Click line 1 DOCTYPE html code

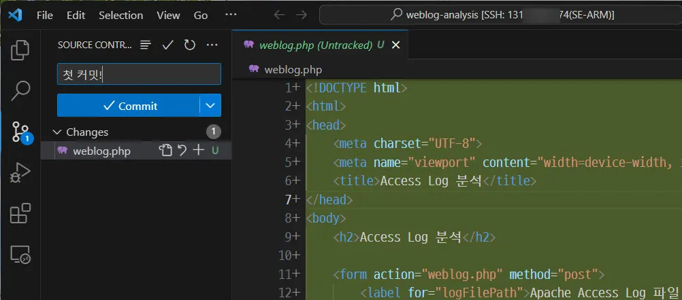click(x=357, y=88)
